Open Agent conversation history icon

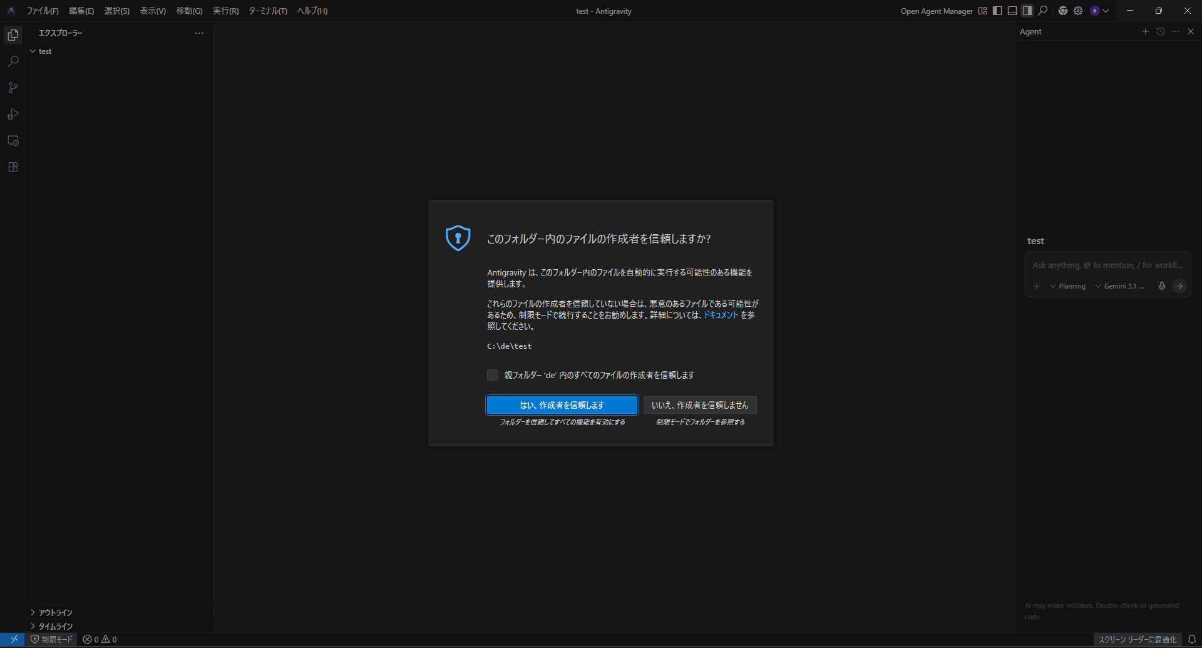[x=1161, y=31]
